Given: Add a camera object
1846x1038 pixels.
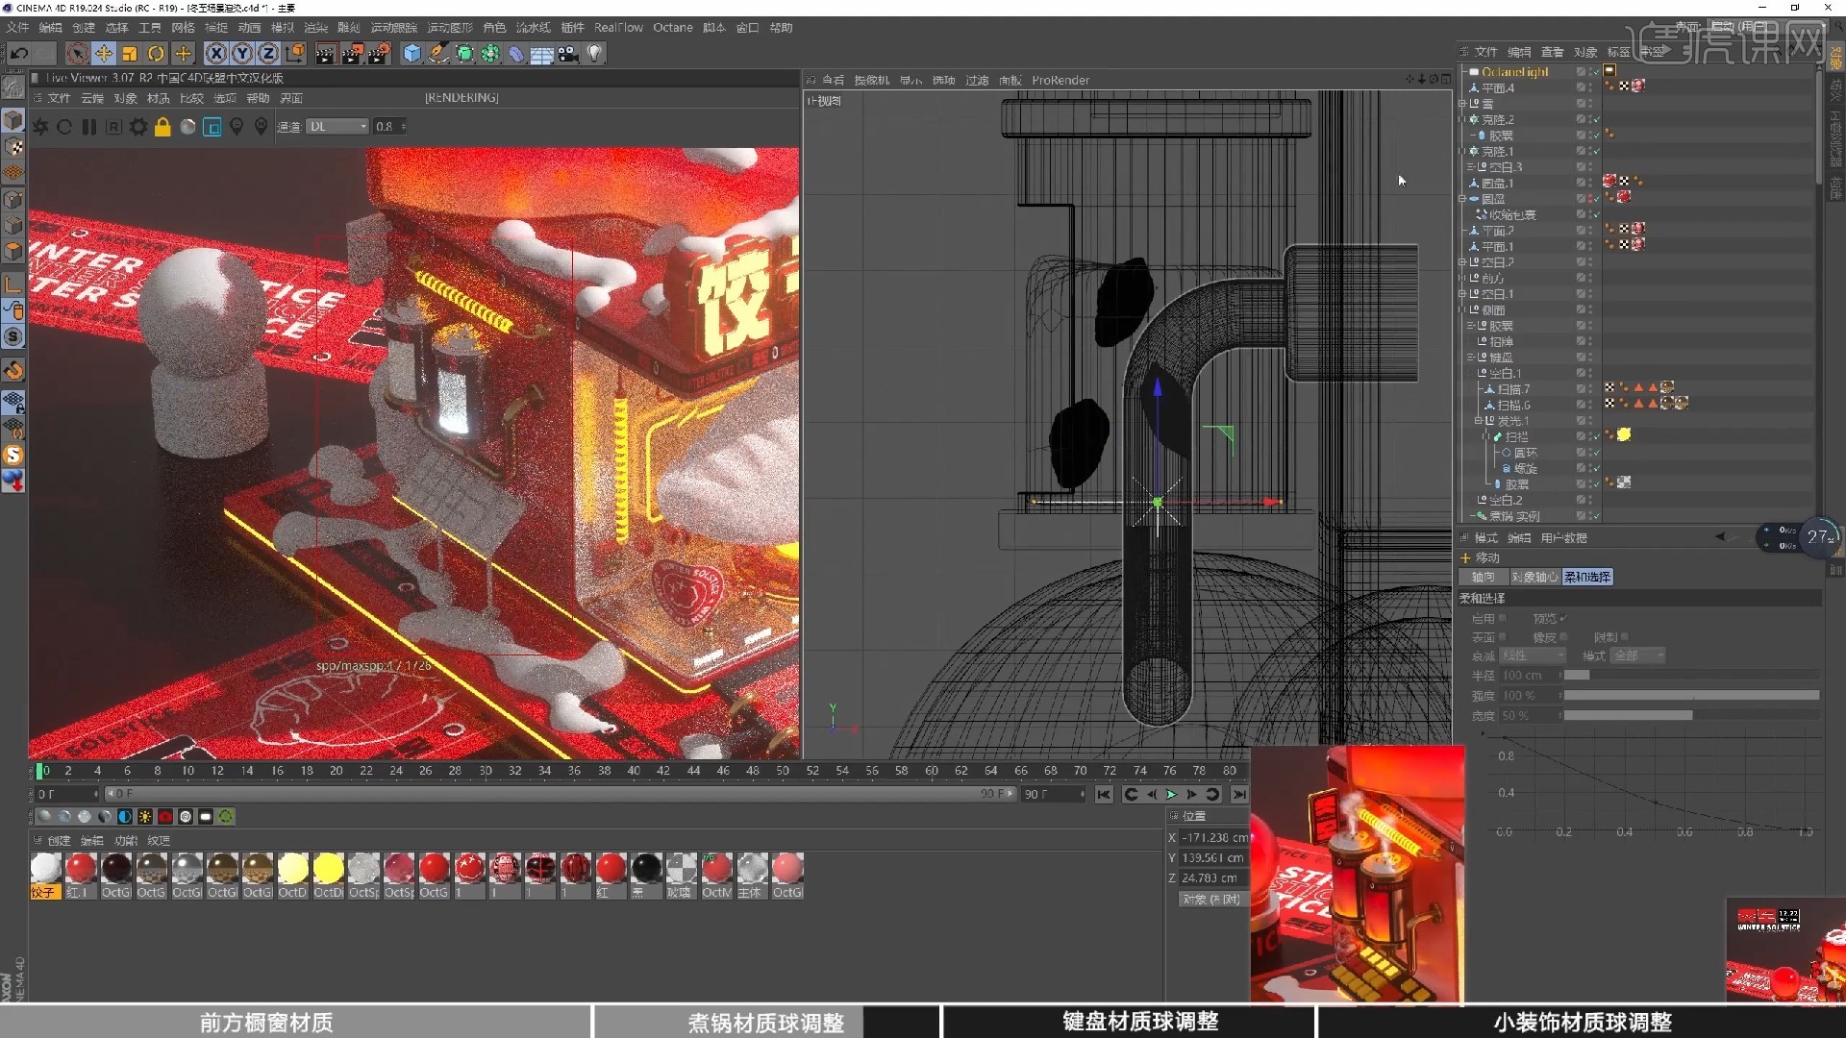Looking at the screenshot, I should click(568, 54).
